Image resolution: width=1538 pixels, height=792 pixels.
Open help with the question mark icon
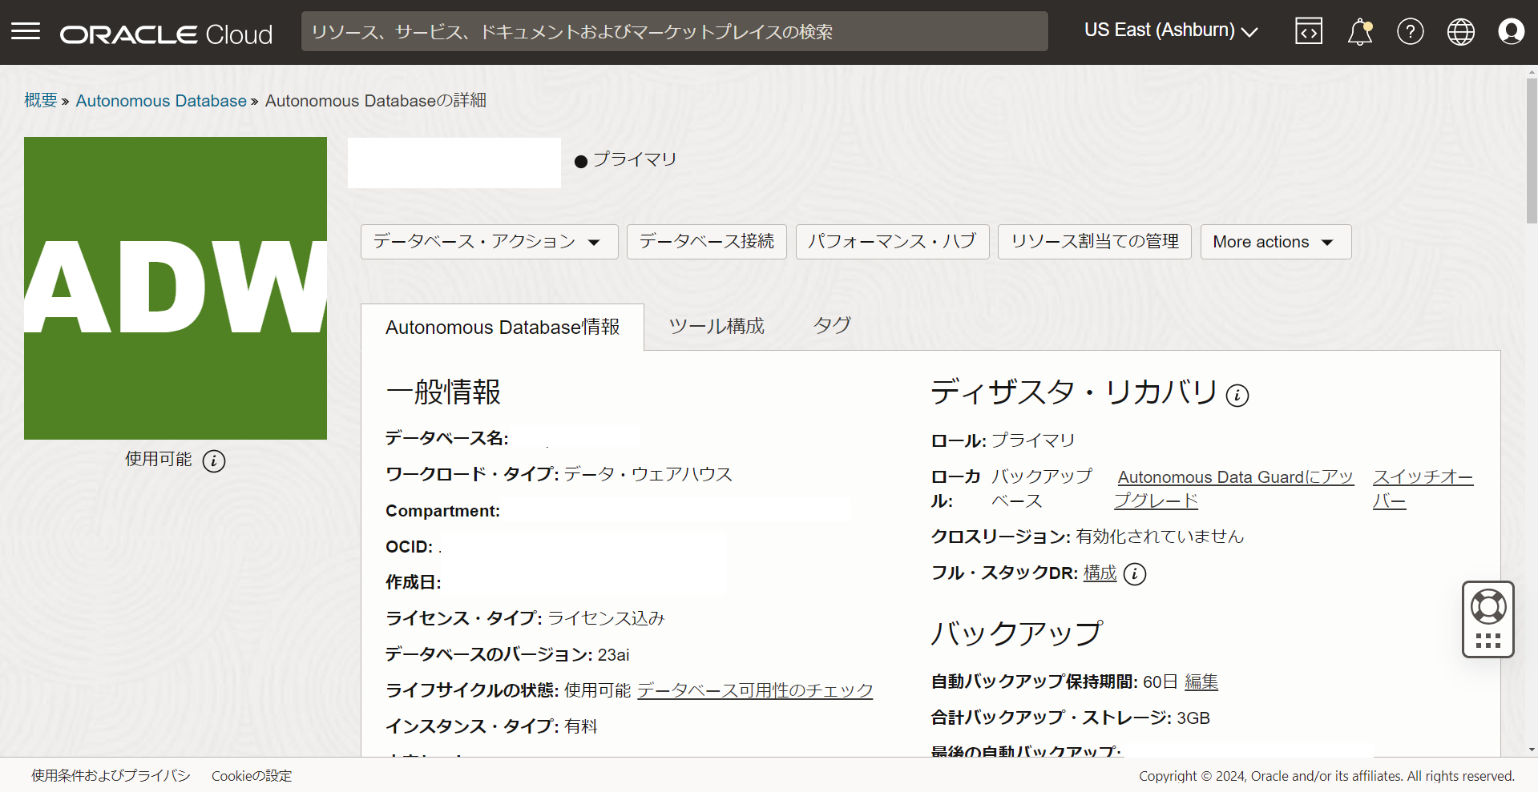(1410, 31)
